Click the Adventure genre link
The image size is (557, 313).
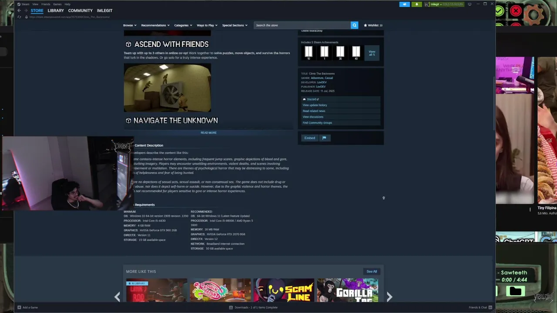317,78
